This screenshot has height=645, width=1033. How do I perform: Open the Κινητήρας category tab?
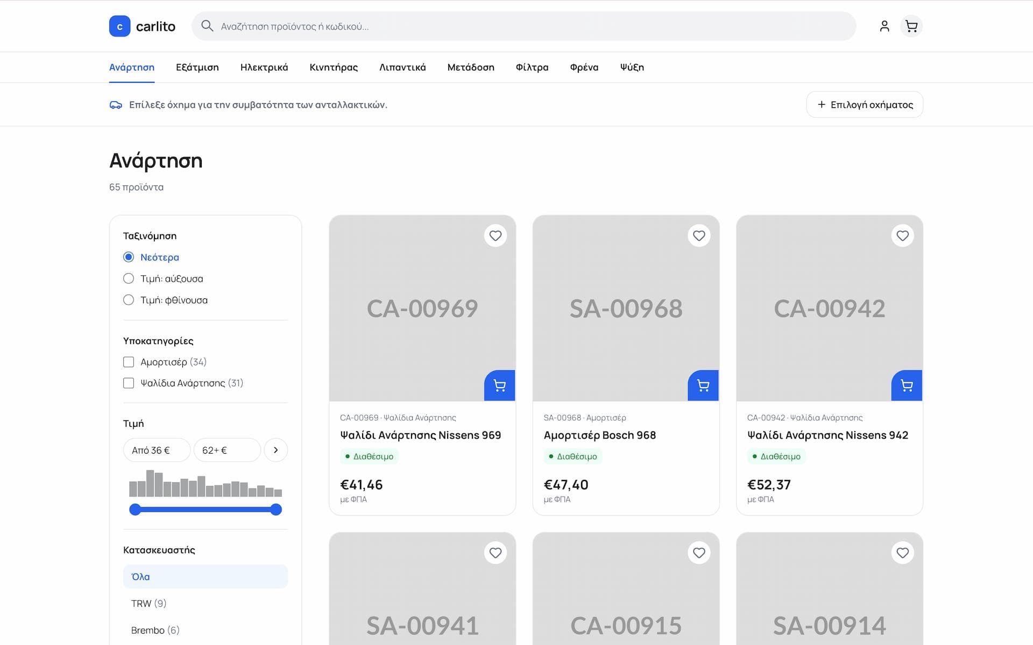334,67
